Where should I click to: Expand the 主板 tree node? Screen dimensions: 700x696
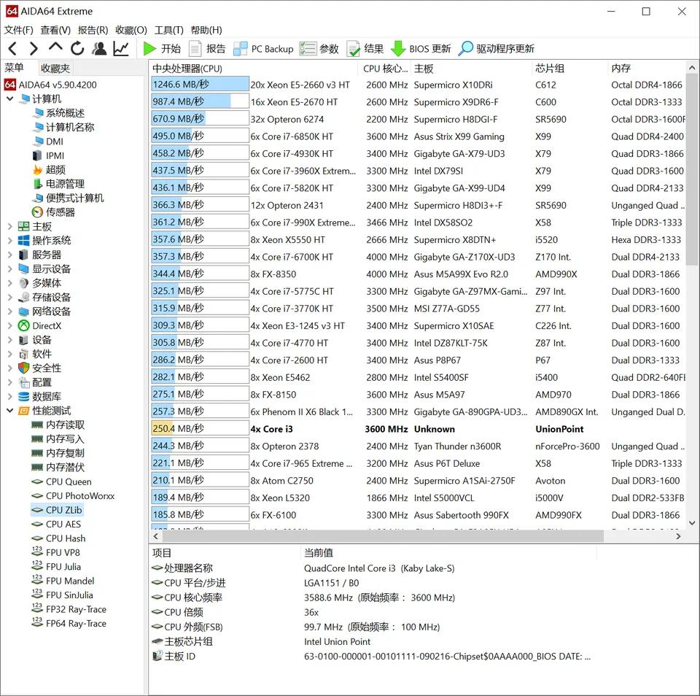9,226
